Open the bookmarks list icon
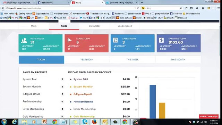Viewport: 222px width, 125px height. coord(191,8)
